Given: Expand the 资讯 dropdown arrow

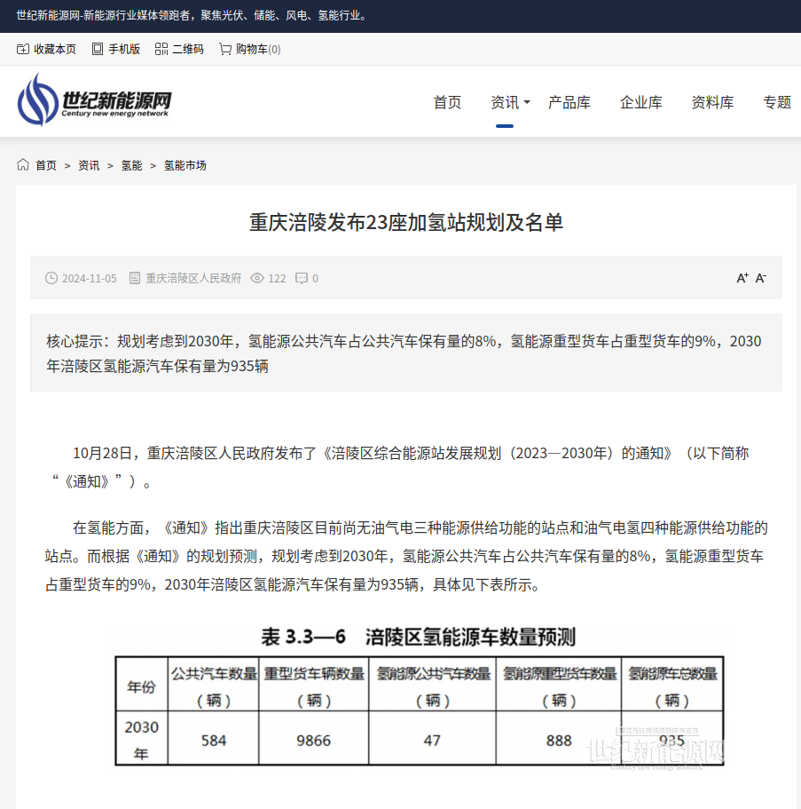Looking at the screenshot, I should pyautogui.click(x=527, y=103).
